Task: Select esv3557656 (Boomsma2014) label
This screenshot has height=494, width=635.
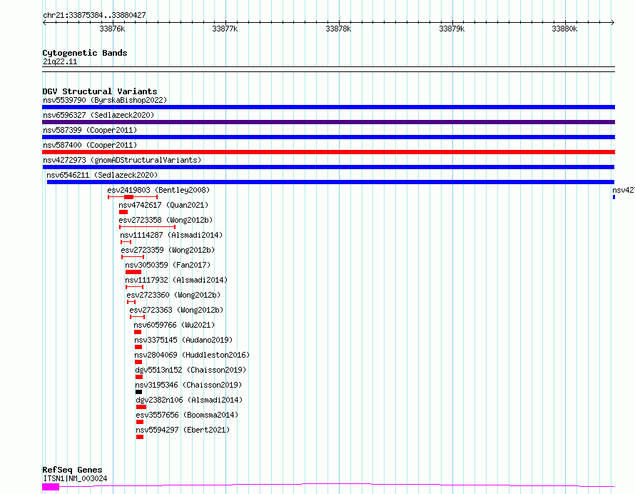Action: (x=187, y=415)
